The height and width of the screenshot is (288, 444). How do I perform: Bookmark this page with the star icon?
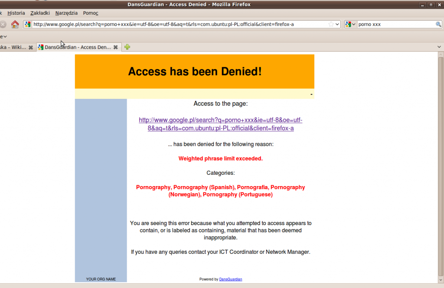coord(331,24)
